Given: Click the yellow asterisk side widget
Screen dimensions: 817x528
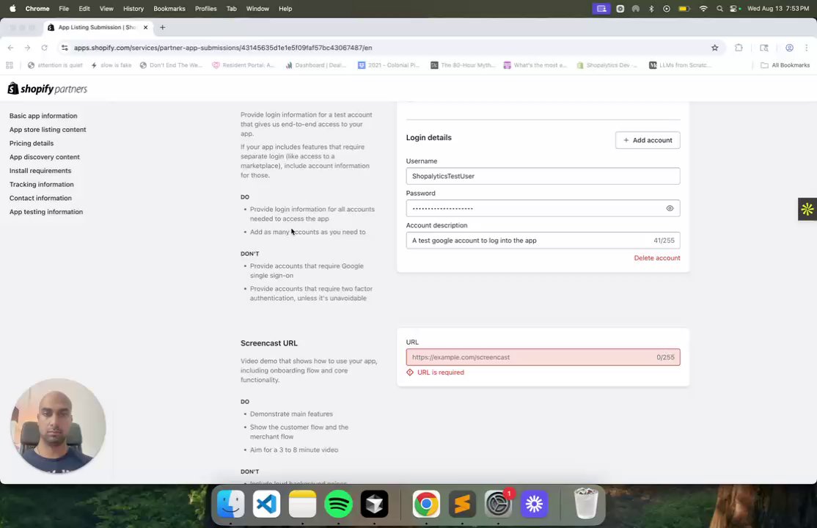Looking at the screenshot, I should 807,209.
